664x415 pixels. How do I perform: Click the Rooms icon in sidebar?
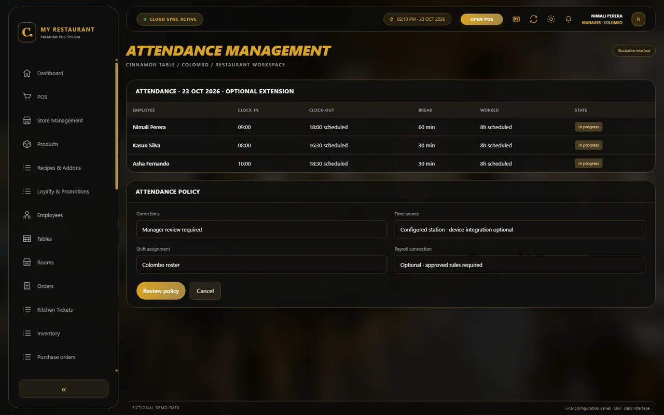click(x=27, y=262)
